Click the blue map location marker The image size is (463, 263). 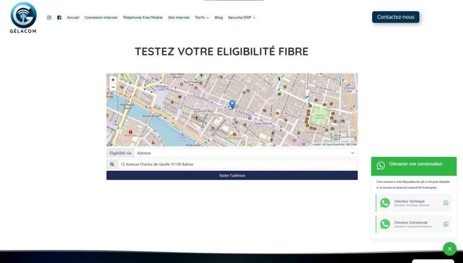(x=232, y=104)
